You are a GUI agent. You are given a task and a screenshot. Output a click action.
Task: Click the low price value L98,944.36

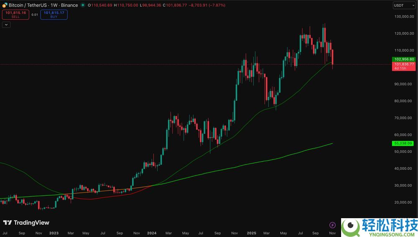150,5
